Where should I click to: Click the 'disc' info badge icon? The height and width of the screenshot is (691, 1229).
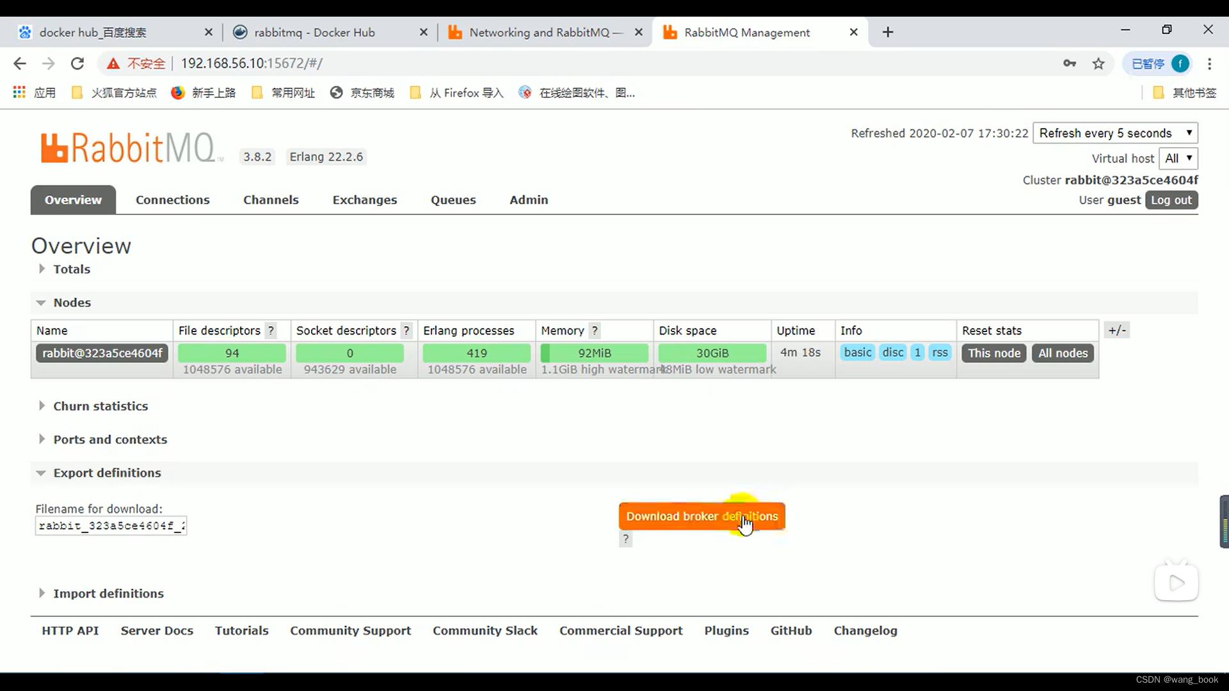(x=892, y=353)
